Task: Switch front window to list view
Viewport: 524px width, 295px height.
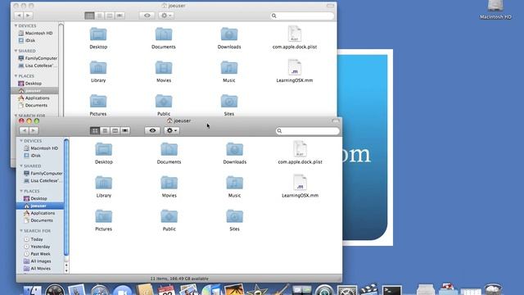Action: 105,130
